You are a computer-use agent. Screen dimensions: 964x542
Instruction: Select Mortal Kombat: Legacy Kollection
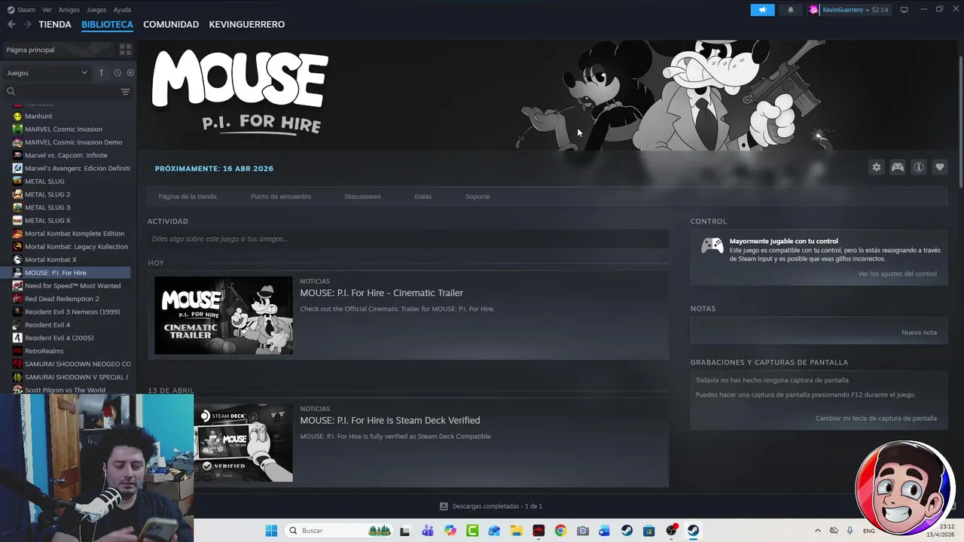click(76, 247)
